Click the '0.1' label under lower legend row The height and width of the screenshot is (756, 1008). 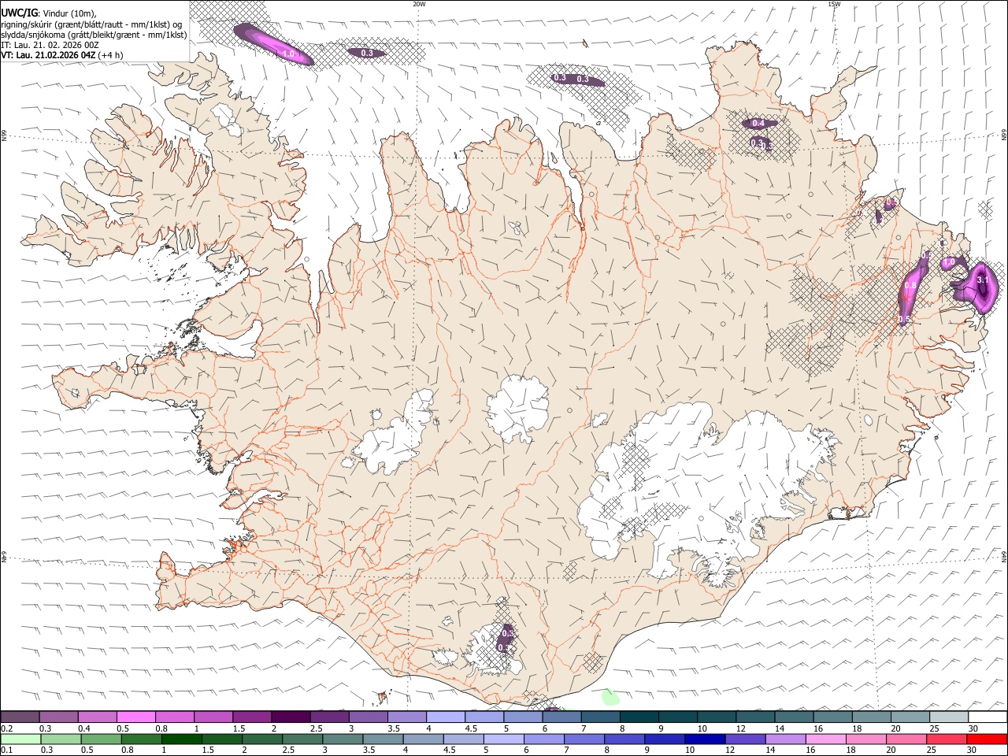pos(7,750)
